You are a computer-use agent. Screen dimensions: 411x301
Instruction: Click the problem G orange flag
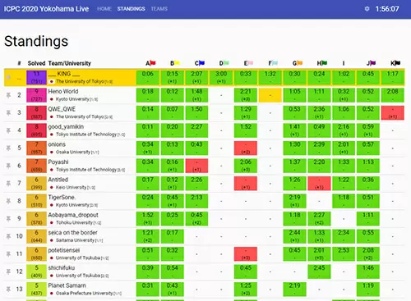pos(299,63)
